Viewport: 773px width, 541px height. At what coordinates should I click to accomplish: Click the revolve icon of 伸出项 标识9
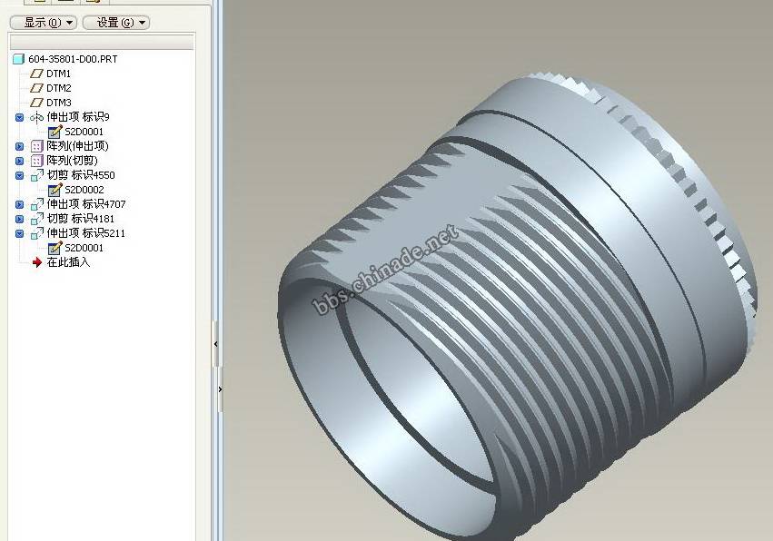point(36,117)
